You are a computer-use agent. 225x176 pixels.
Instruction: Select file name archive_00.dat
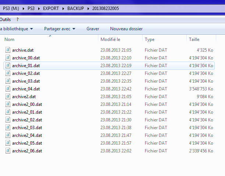pyautogui.click(x=26, y=58)
